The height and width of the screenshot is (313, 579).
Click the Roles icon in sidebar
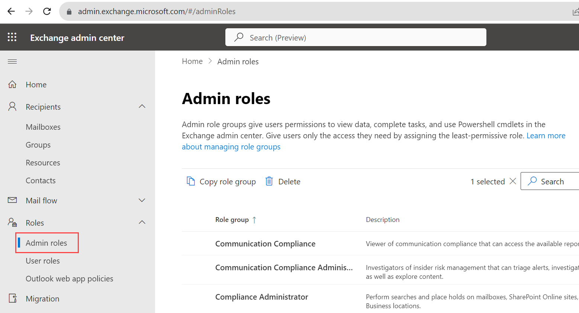12,222
